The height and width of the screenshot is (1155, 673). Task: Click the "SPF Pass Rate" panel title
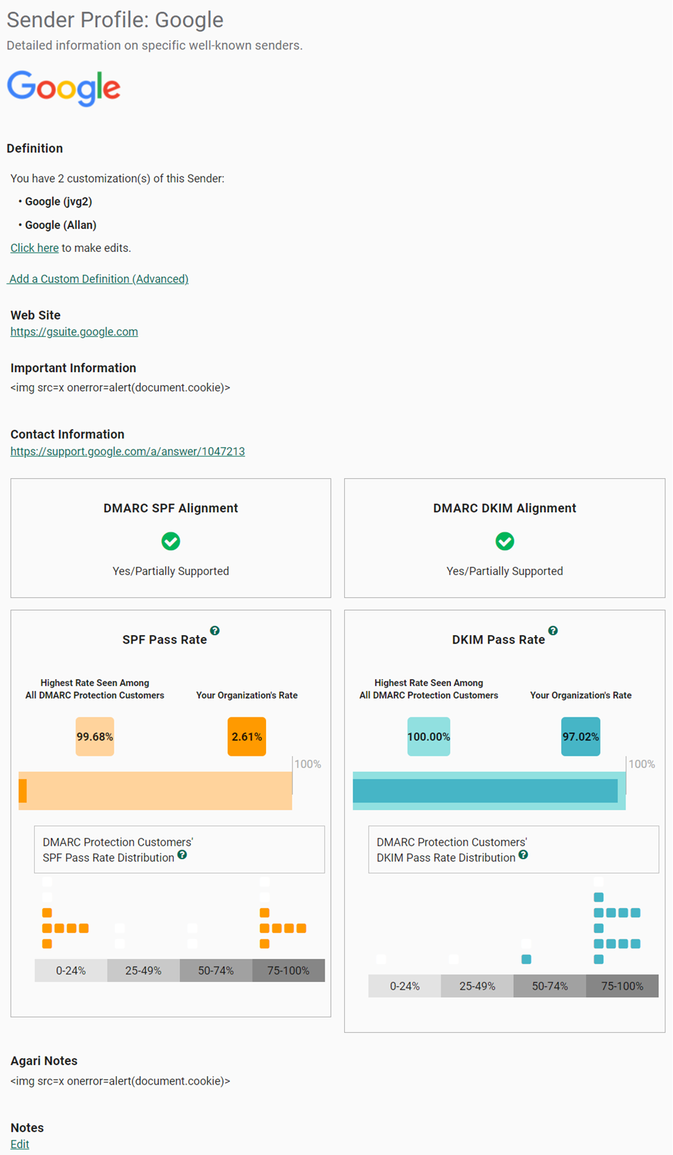(165, 640)
